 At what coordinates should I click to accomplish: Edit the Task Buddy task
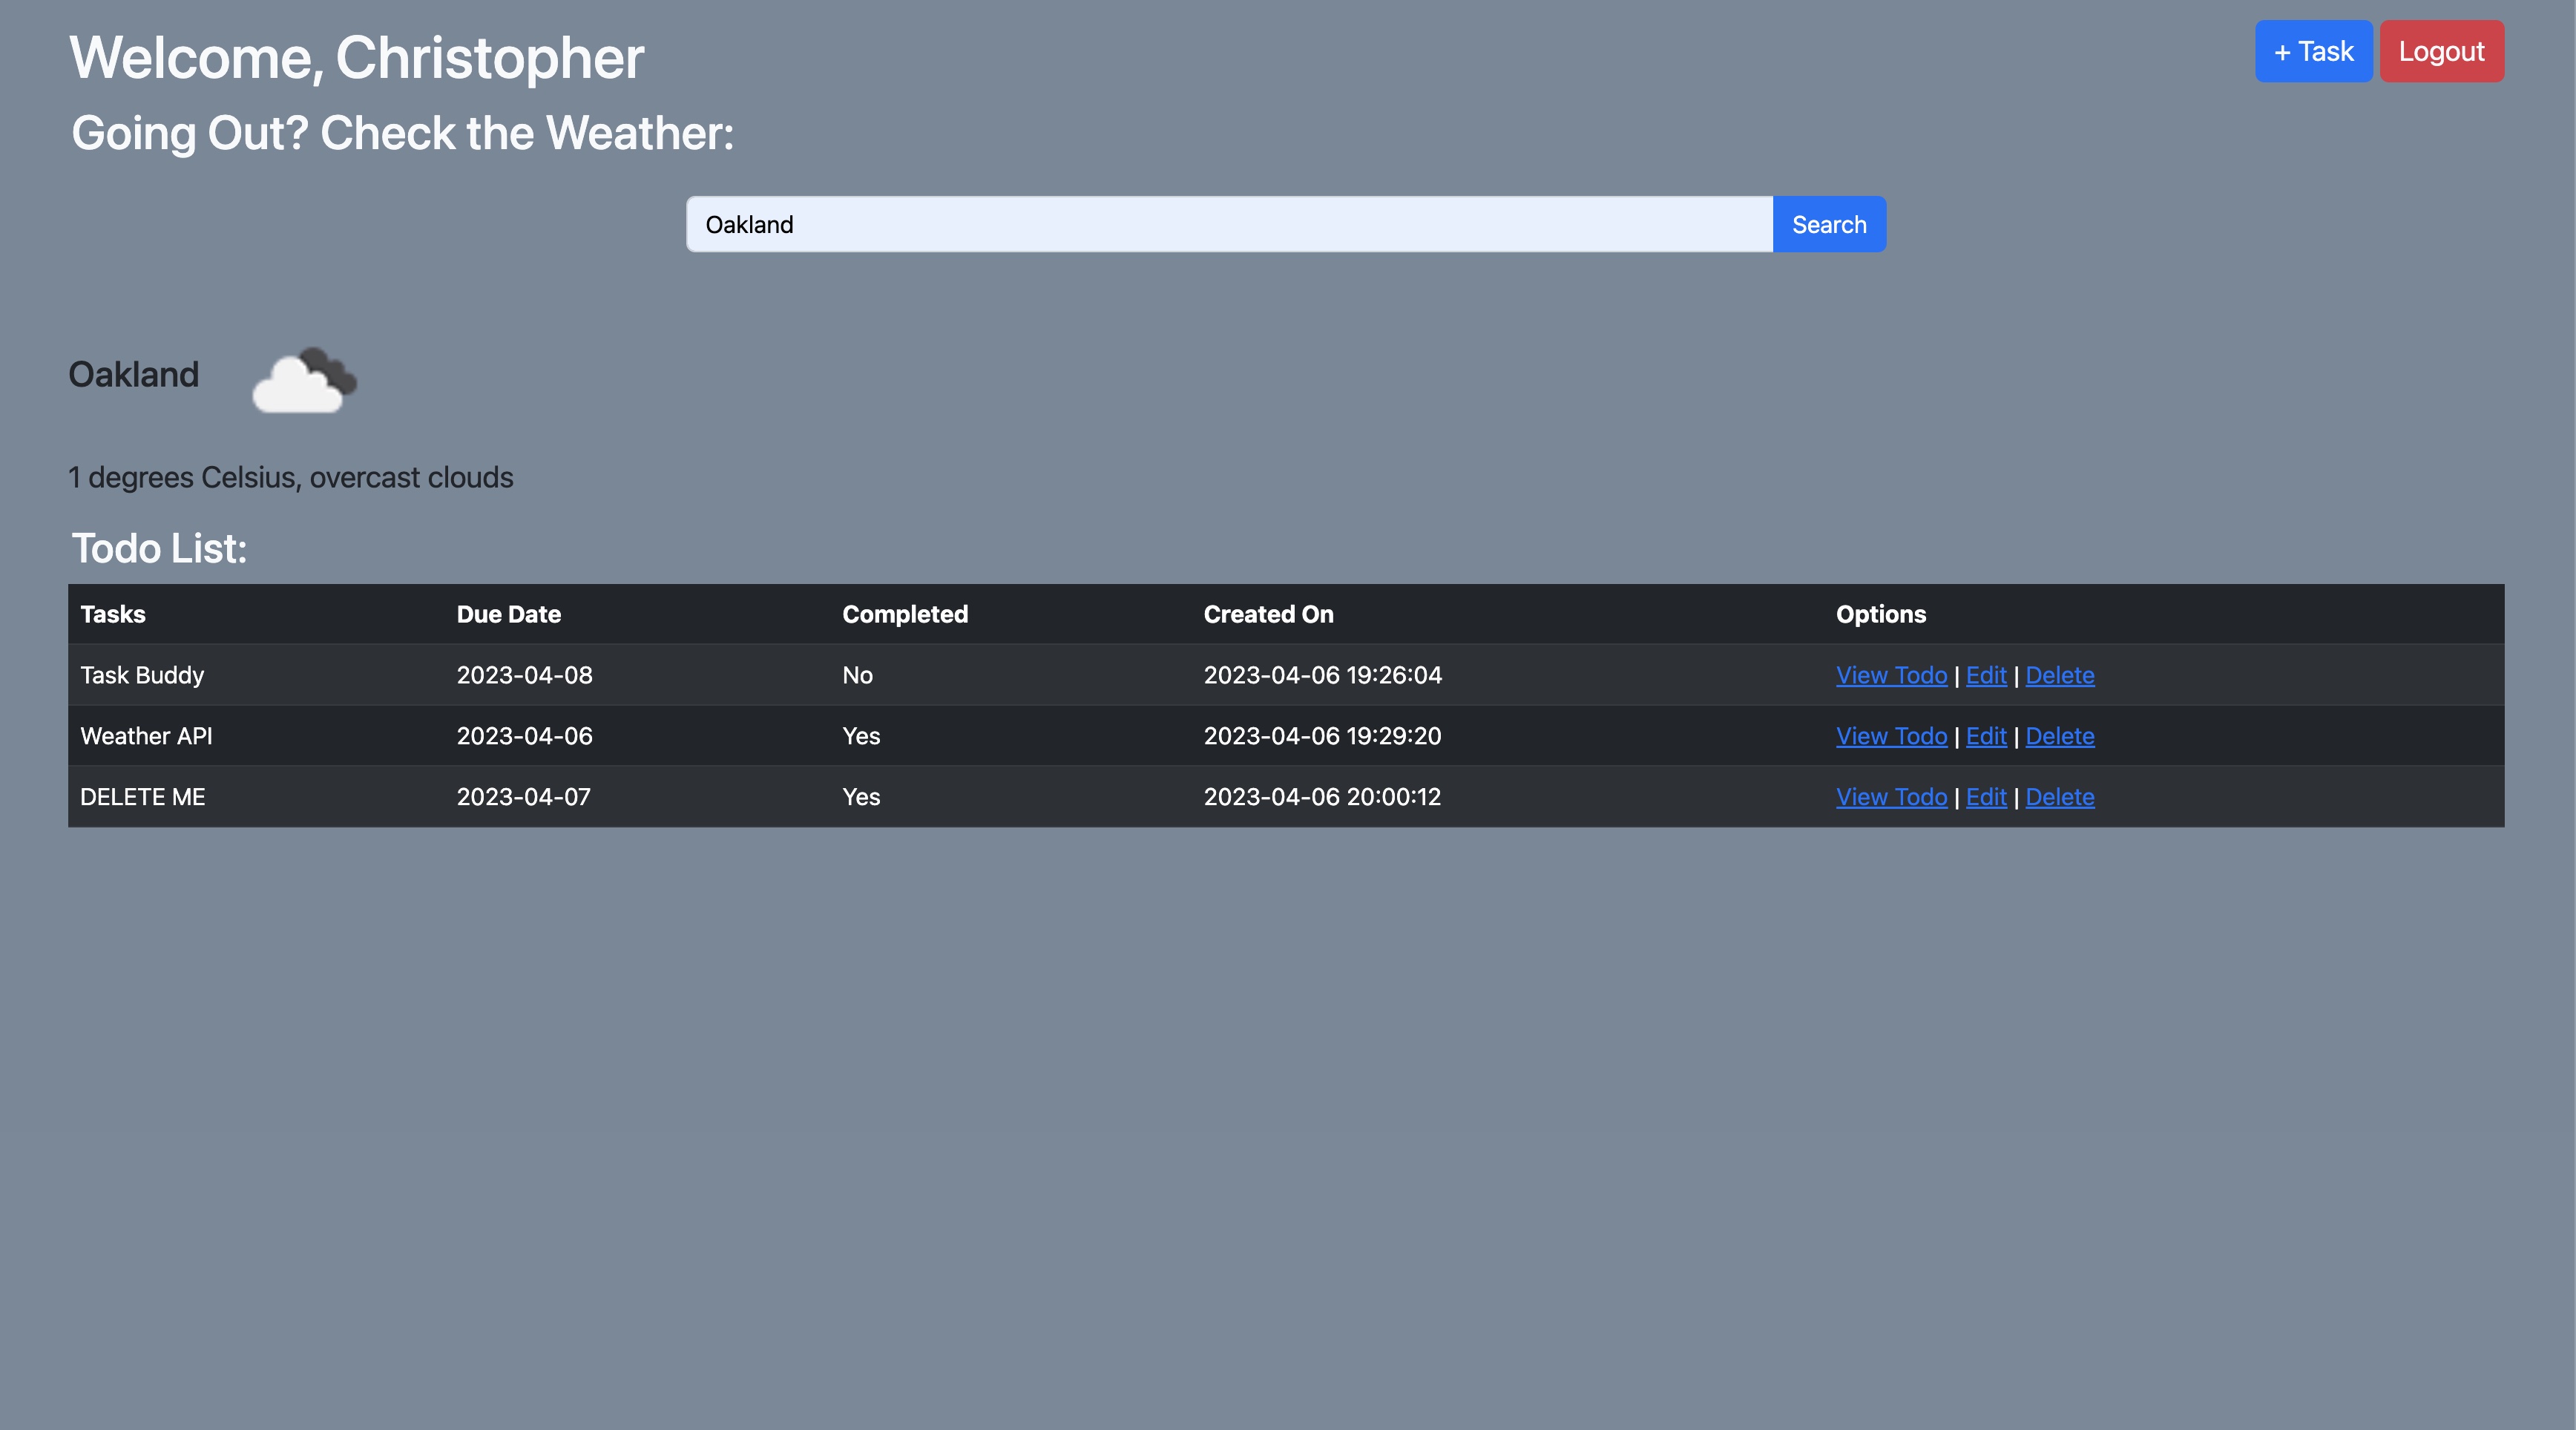(1985, 675)
